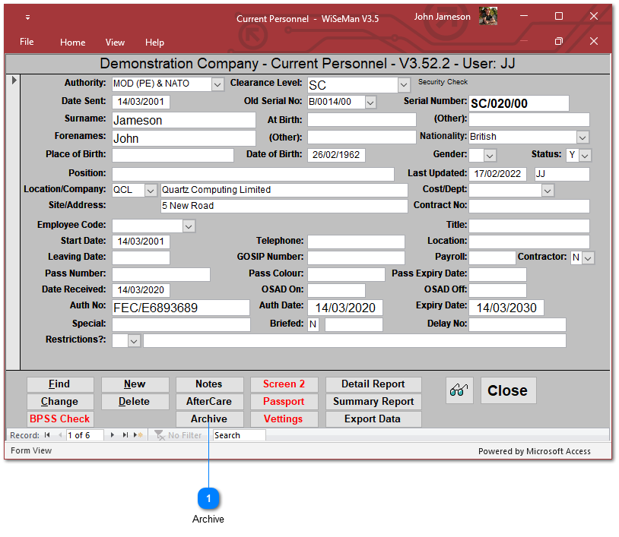
Task: Open the View menu
Action: click(x=115, y=43)
